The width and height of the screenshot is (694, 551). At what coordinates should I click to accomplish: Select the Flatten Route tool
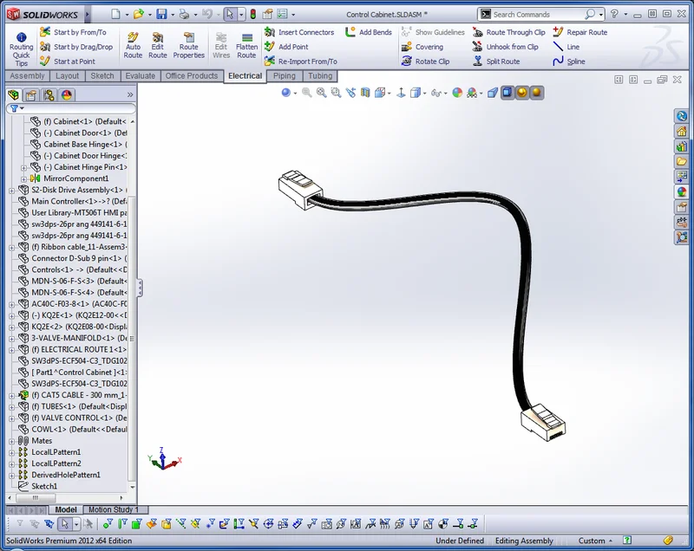(246, 45)
